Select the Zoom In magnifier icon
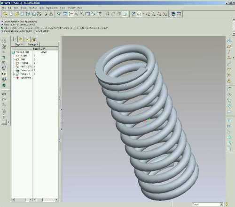Image resolution: width=235 pixels, height=207 pixels. [77, 14]
